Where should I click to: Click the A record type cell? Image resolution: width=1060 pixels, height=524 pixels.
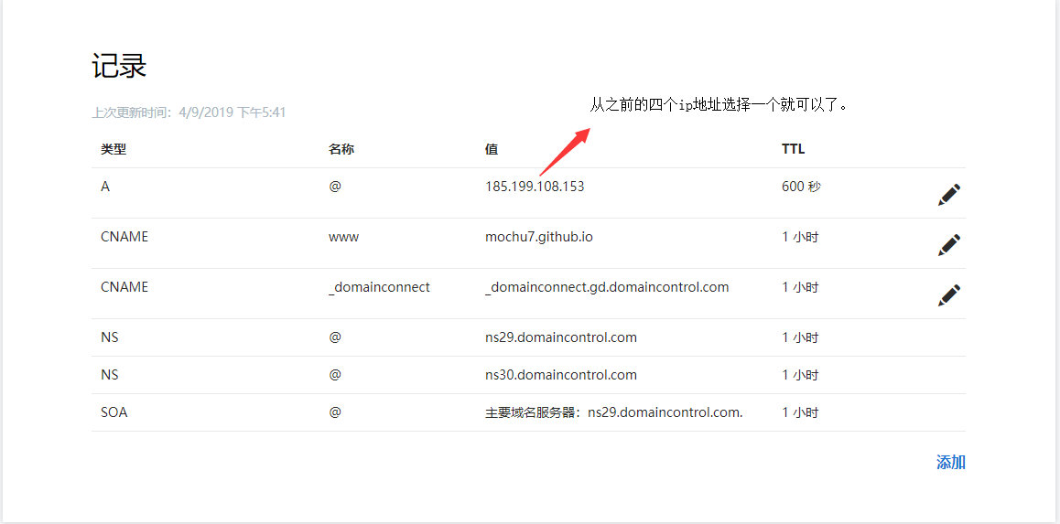(105, 187)
